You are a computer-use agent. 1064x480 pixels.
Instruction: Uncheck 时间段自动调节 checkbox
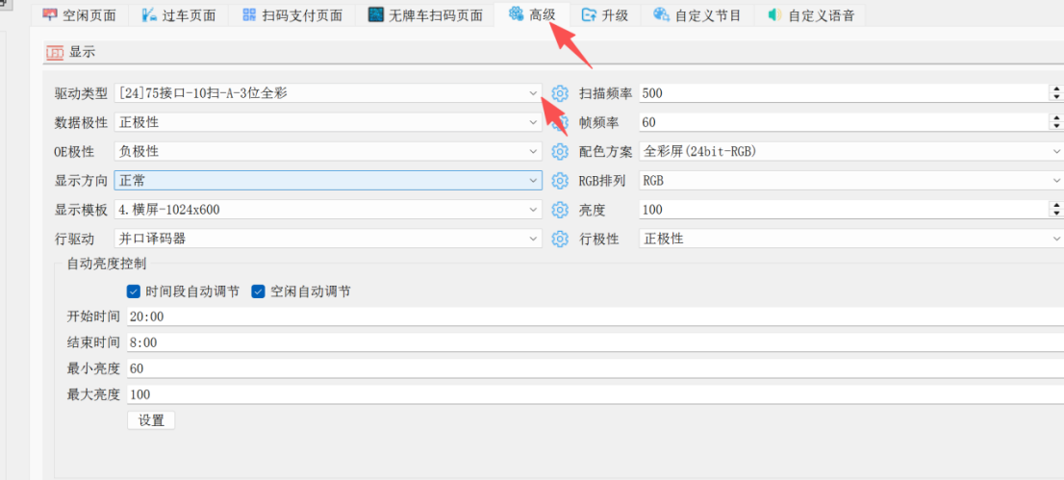click(x=133, y=291)
